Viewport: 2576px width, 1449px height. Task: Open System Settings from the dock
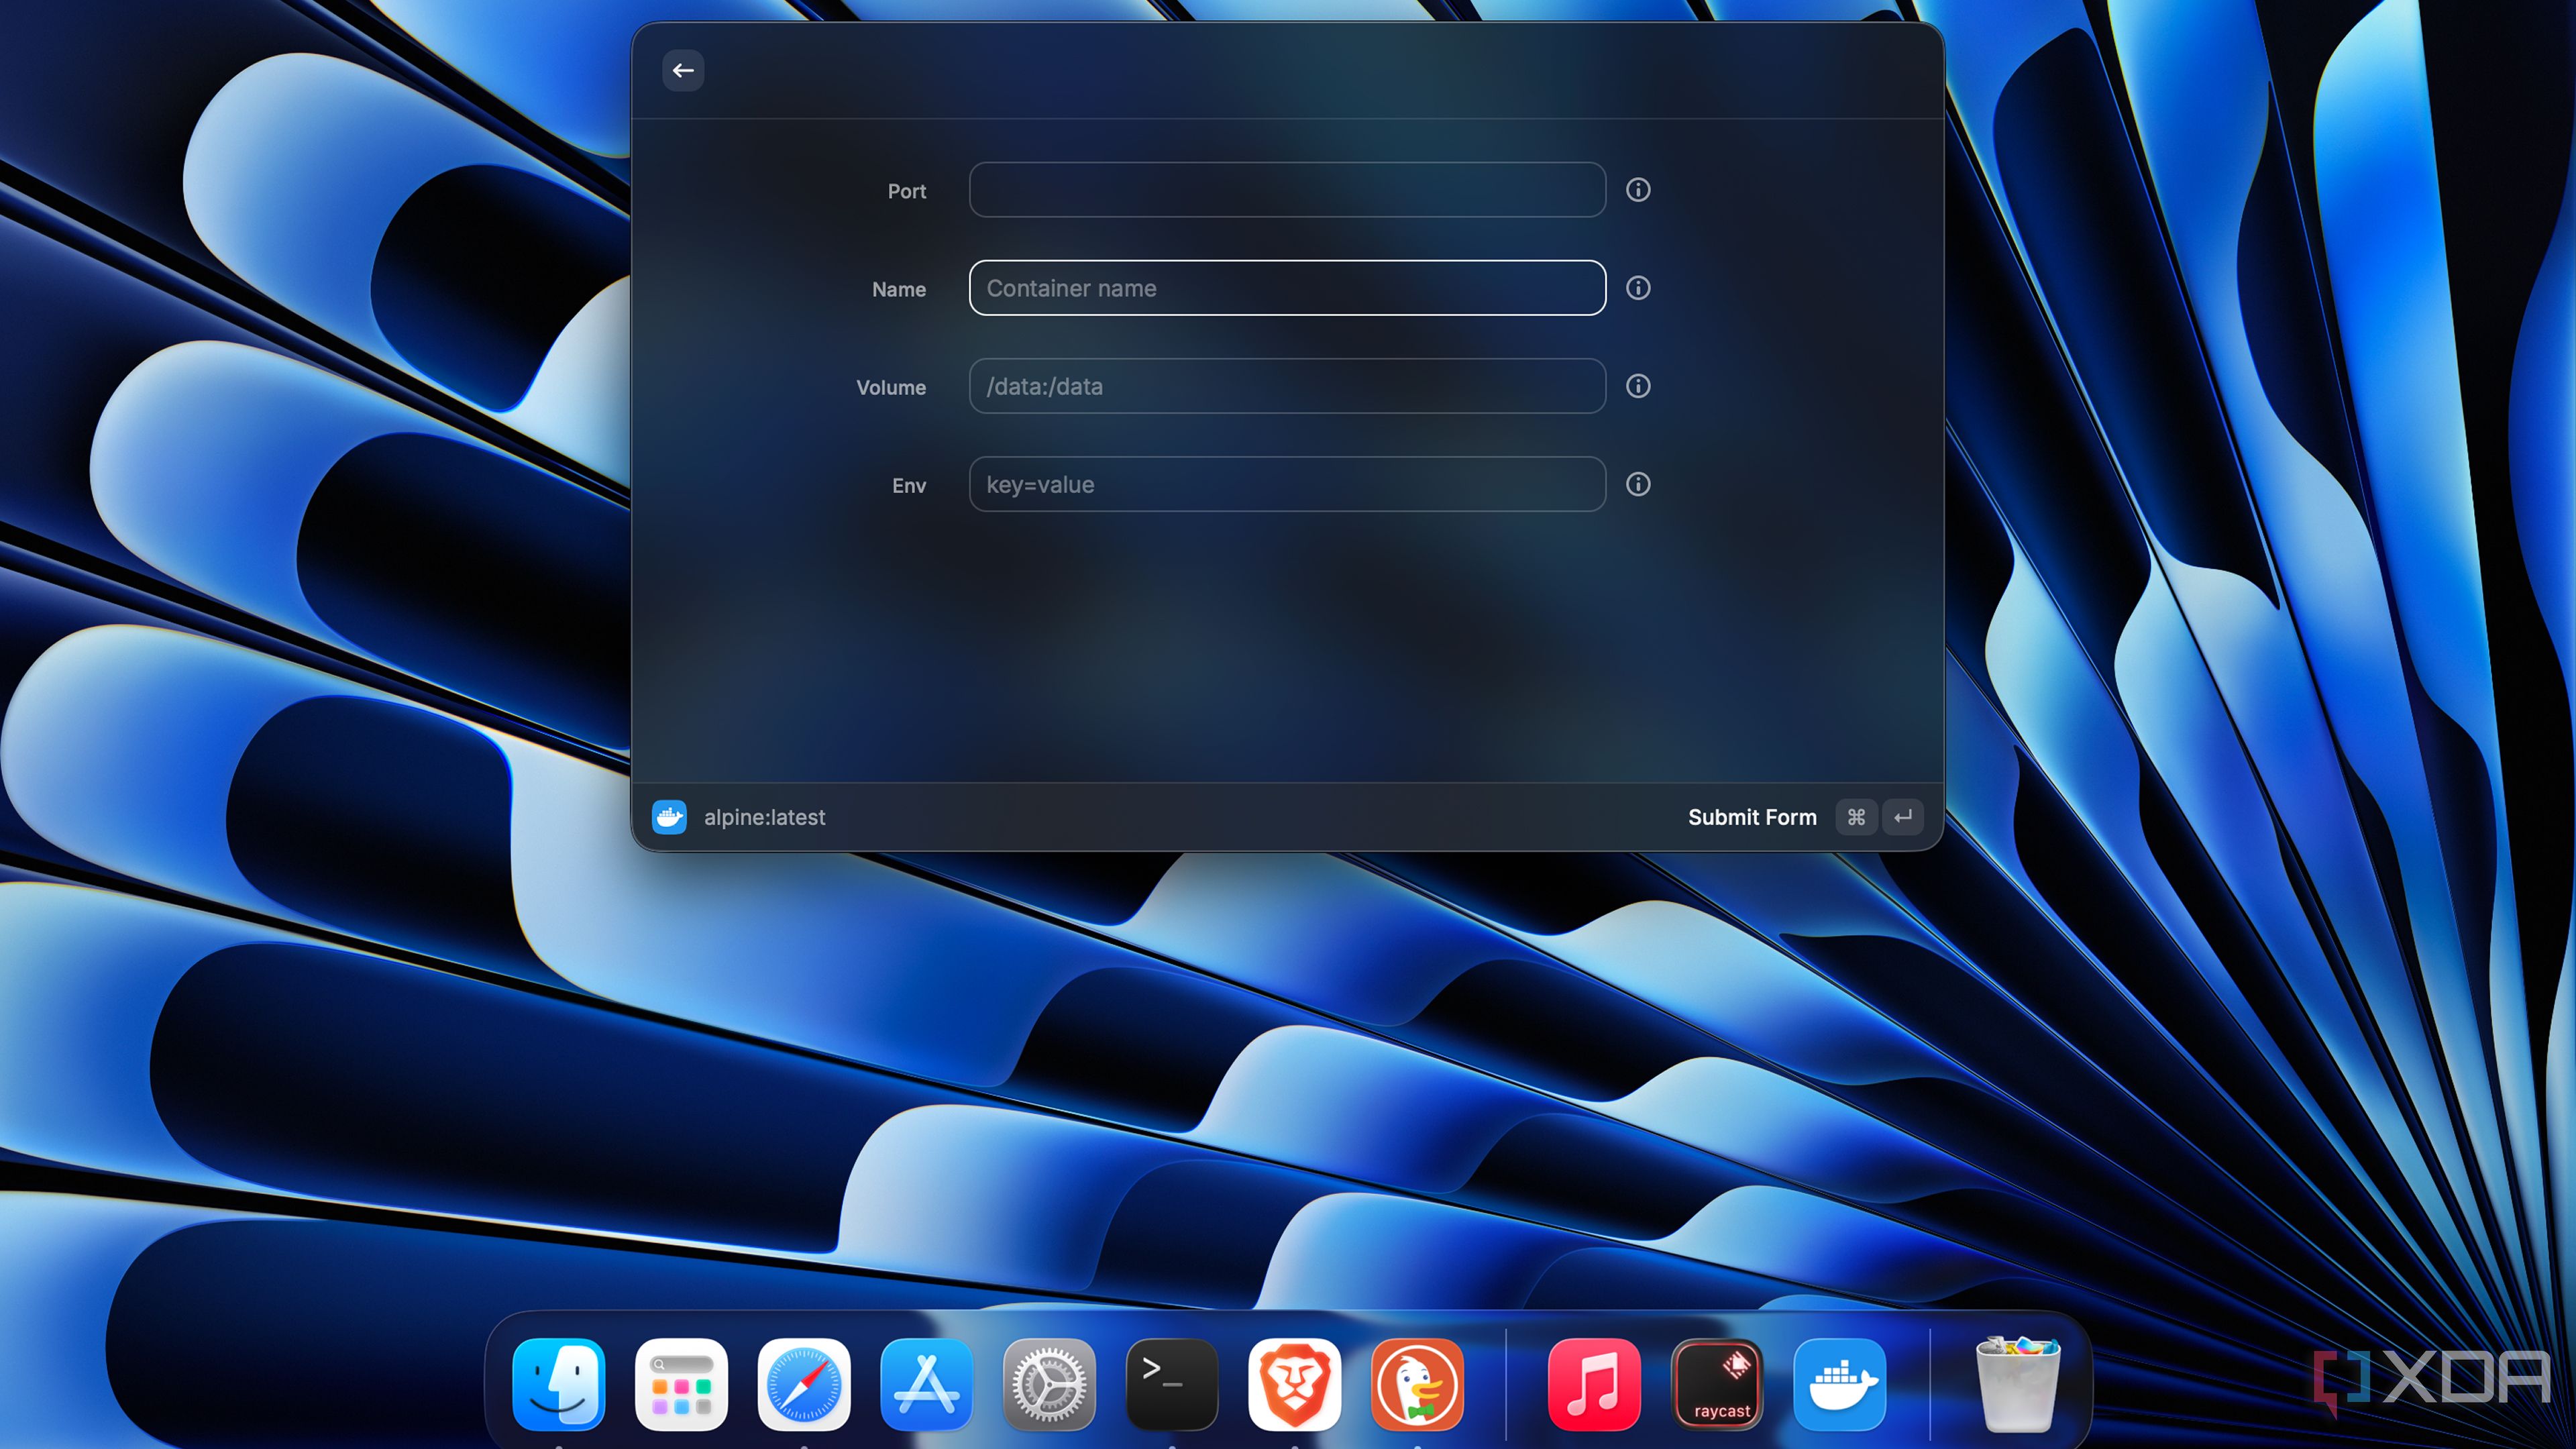[x=1049, y=1385]
